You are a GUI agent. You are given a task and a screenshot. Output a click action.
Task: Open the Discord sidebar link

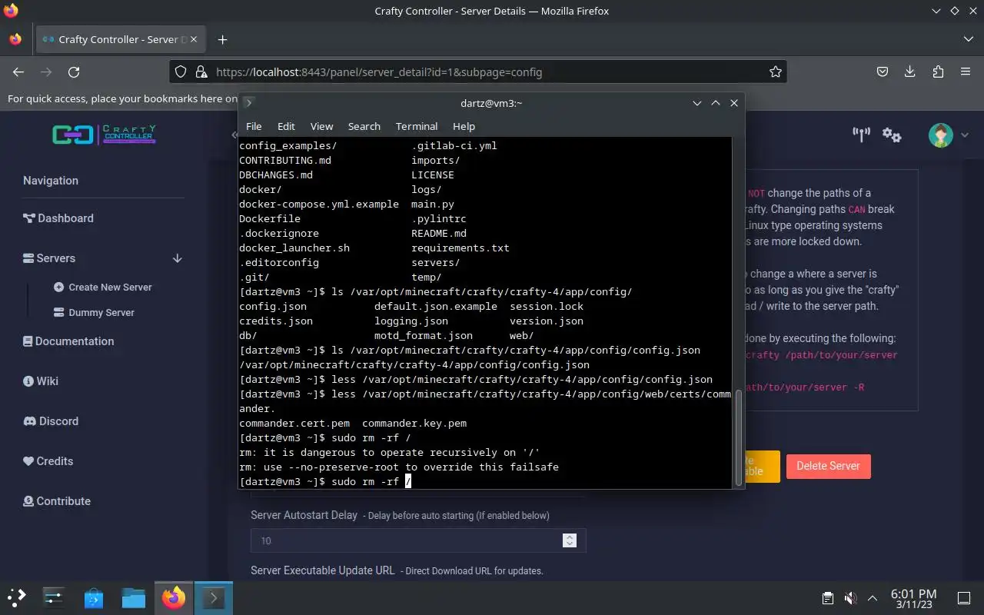coord(51,421)
